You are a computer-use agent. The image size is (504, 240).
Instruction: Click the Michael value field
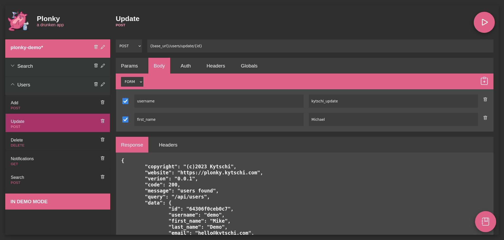393,119
